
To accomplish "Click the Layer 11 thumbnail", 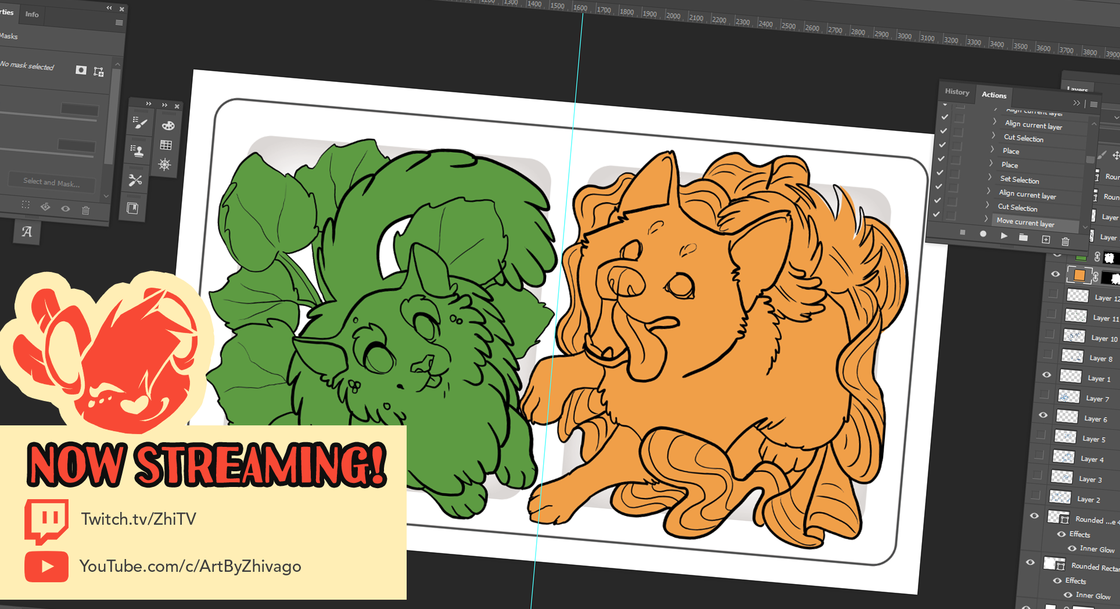I will pos(1076,316).
